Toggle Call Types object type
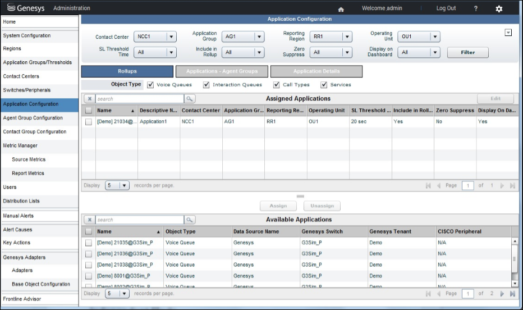523x310 pixels. pos(277,85)
